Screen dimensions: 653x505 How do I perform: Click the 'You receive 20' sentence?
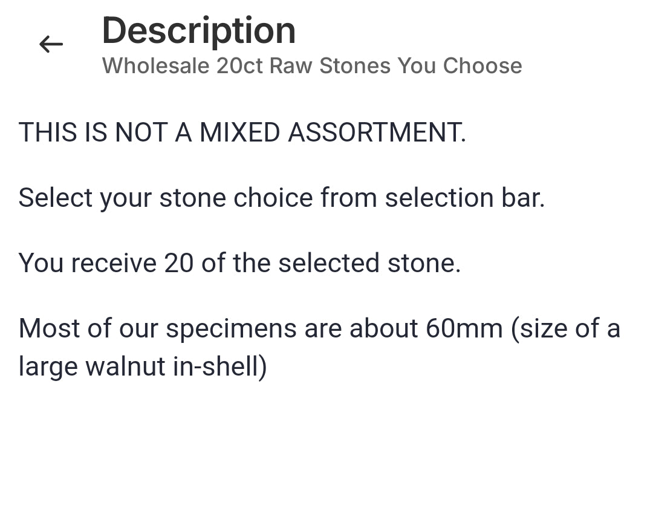point(239,263)
